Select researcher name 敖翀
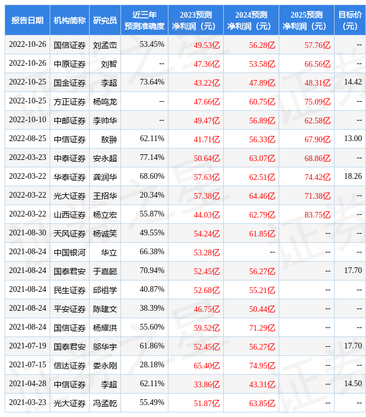 point(109,139)
